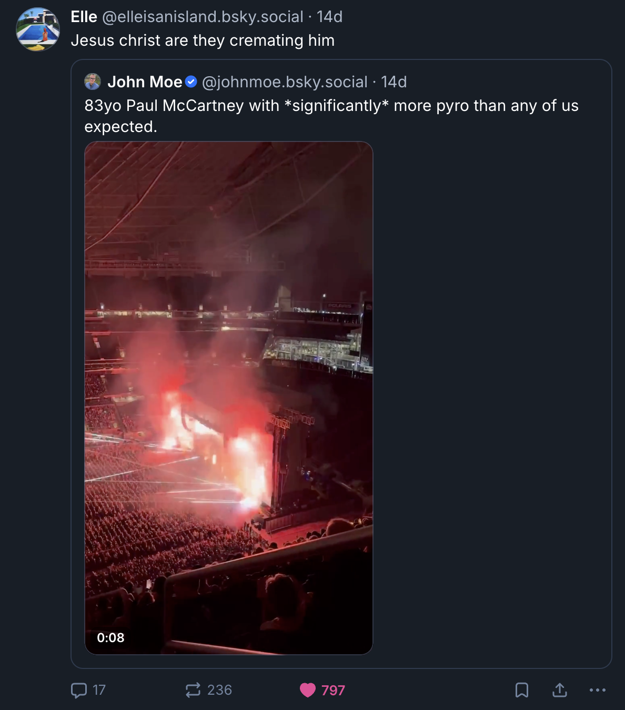The image size is (625, 710).
Task: Click the @elleisanisland.bsky.social handle
Action: (203, 17)
